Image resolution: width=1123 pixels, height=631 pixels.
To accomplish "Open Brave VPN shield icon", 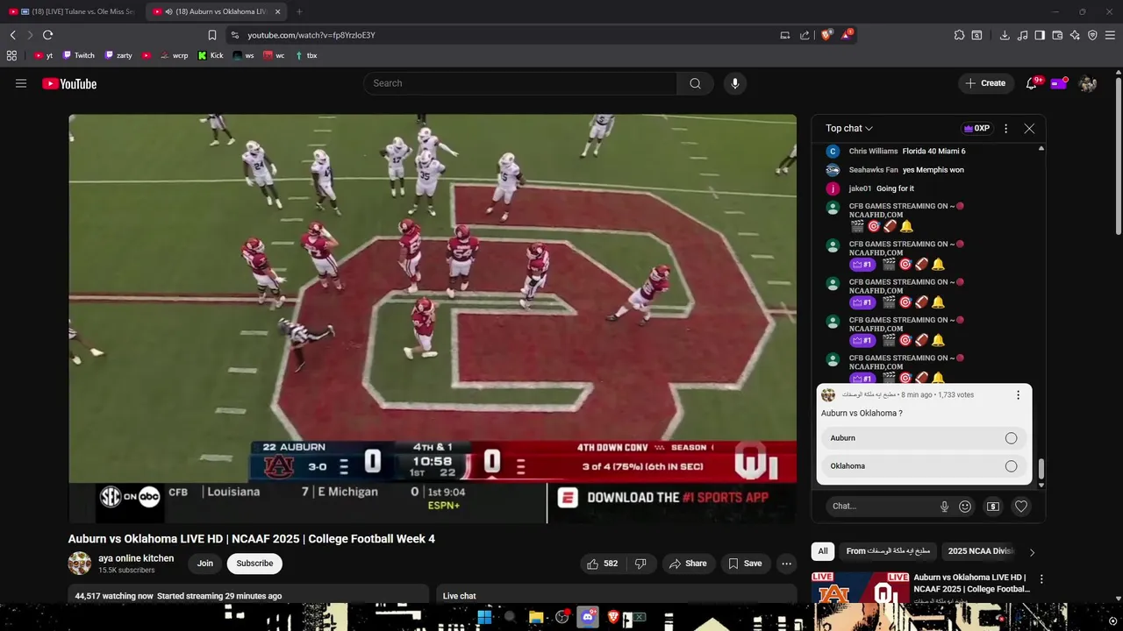I will point(1092,35).
